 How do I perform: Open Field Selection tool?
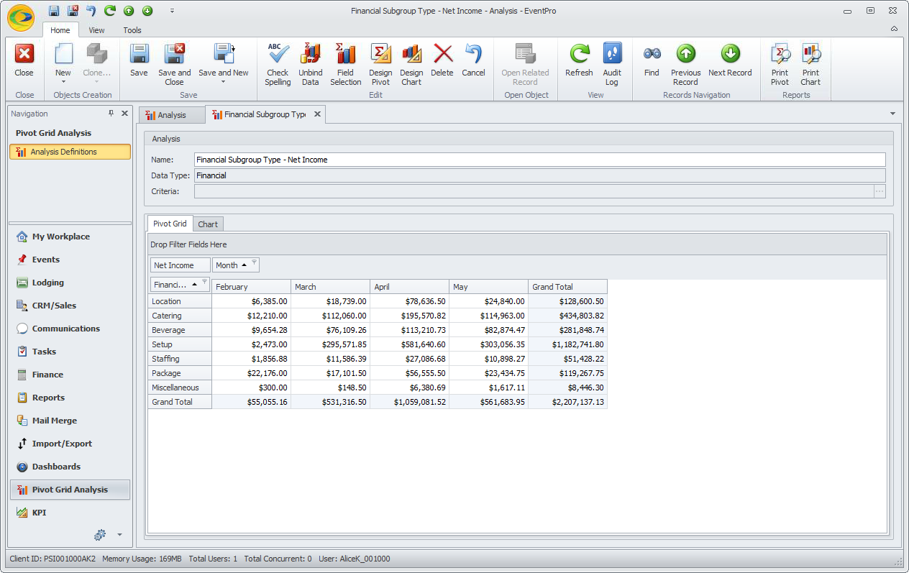click(346, 64)
